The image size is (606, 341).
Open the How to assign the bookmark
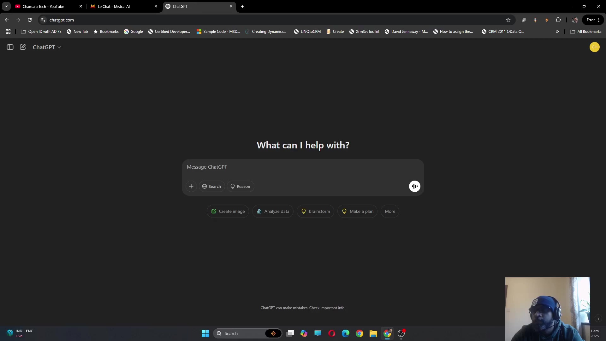(453, 32)
